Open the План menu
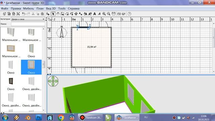This screenshot has width=215, height=121. (x=40, y=8)
